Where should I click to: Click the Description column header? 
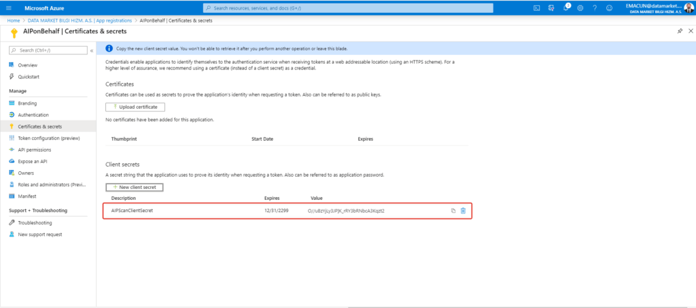pos(124,198)
